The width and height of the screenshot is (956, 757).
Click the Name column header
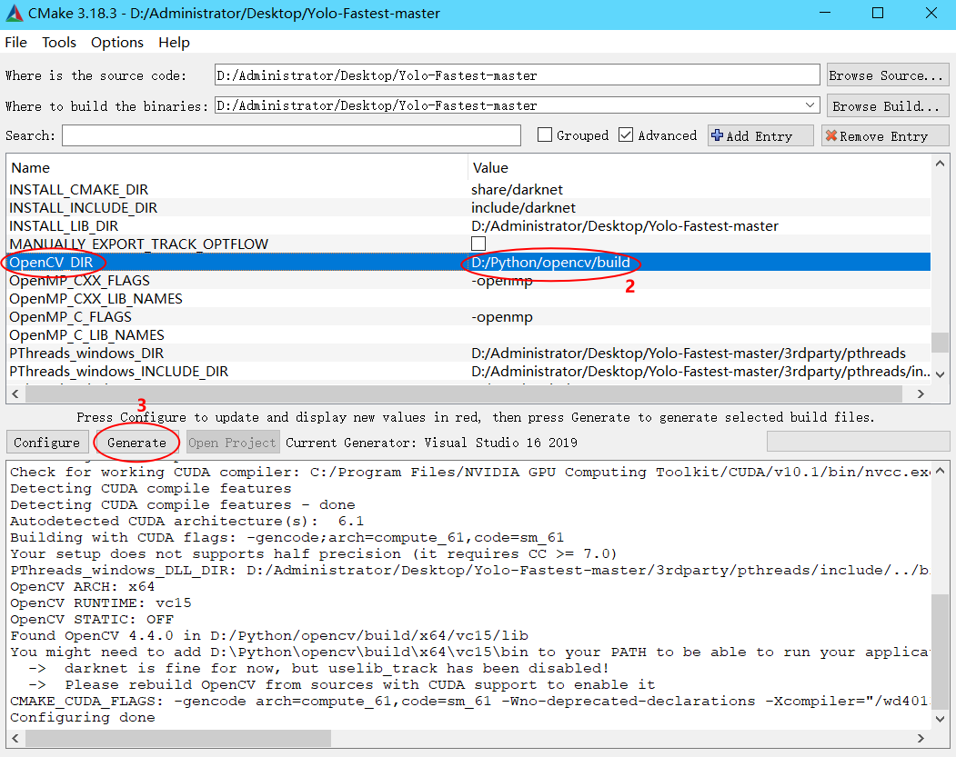[236, 167]
